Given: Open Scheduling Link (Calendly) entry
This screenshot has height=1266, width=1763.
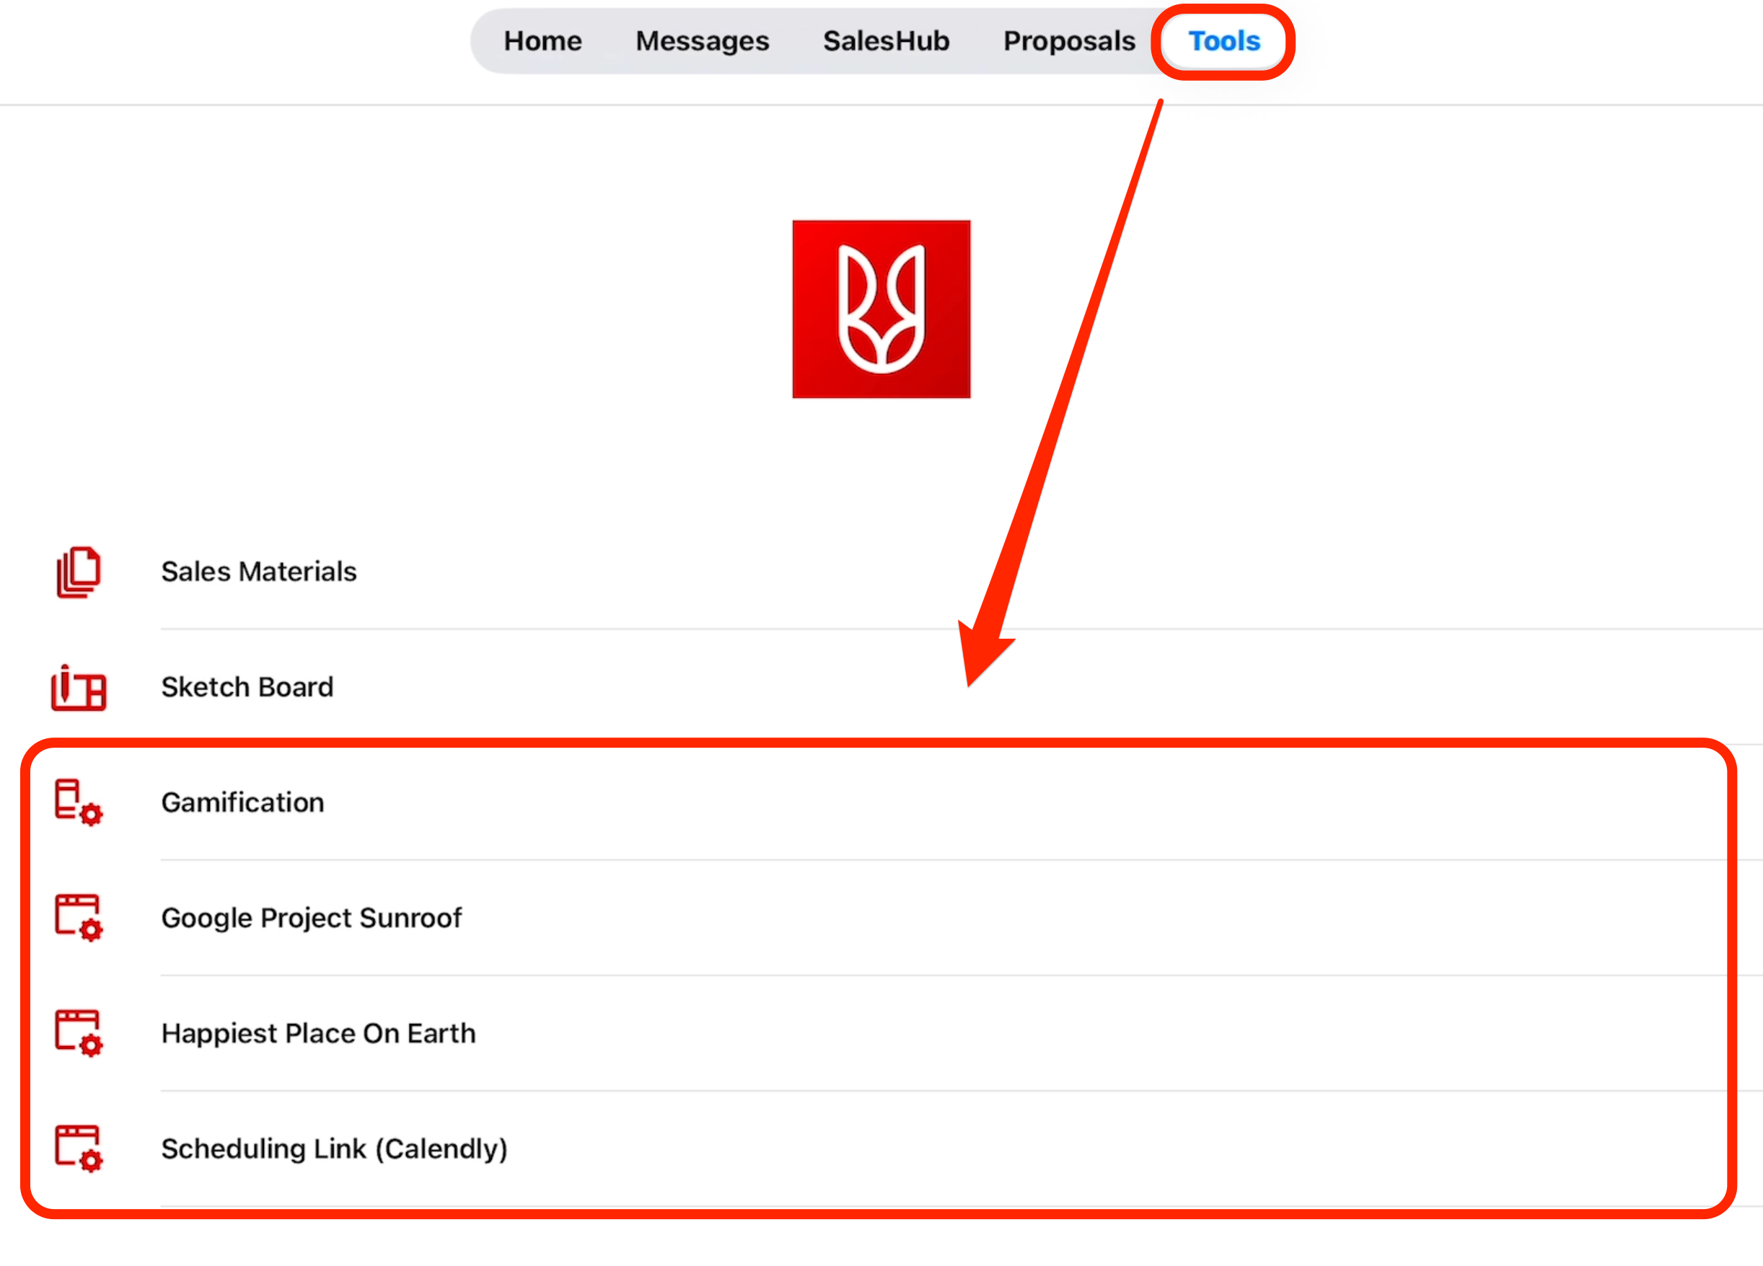Looking at the screenshot, I should 334,1148.
